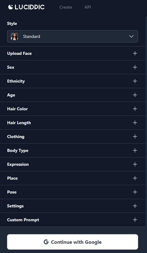Expand the Place section
Viewport: 147px width, 253px height.
pos(73,178)
